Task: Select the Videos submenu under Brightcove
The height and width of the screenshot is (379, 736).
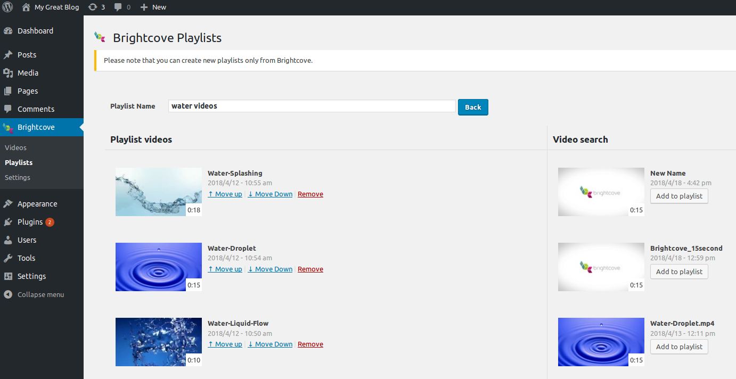Action: 15,147
